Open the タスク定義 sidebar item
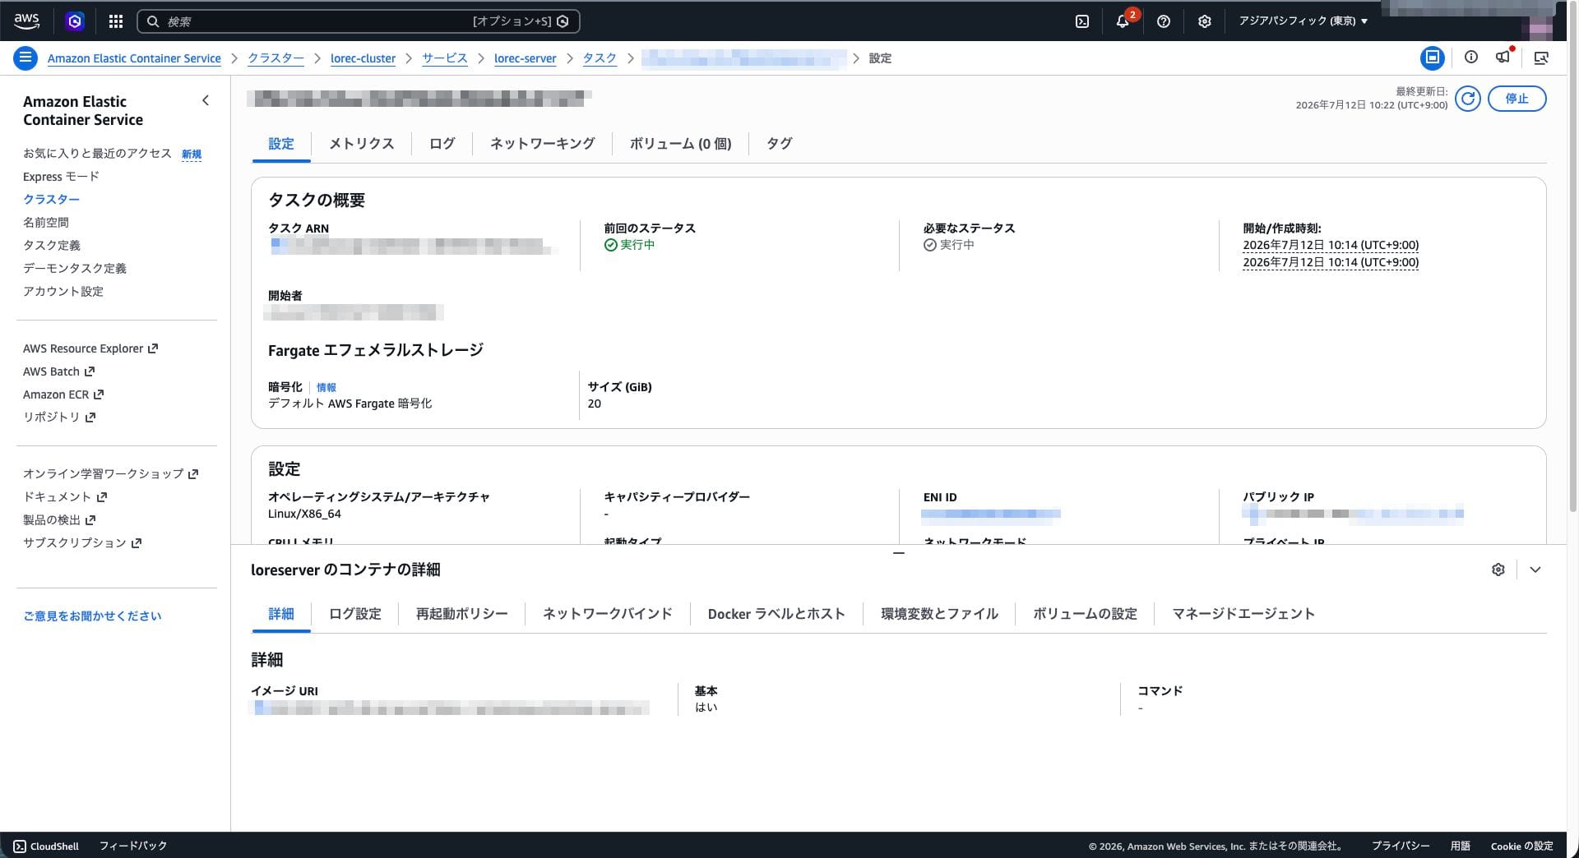 coord(52,245)
